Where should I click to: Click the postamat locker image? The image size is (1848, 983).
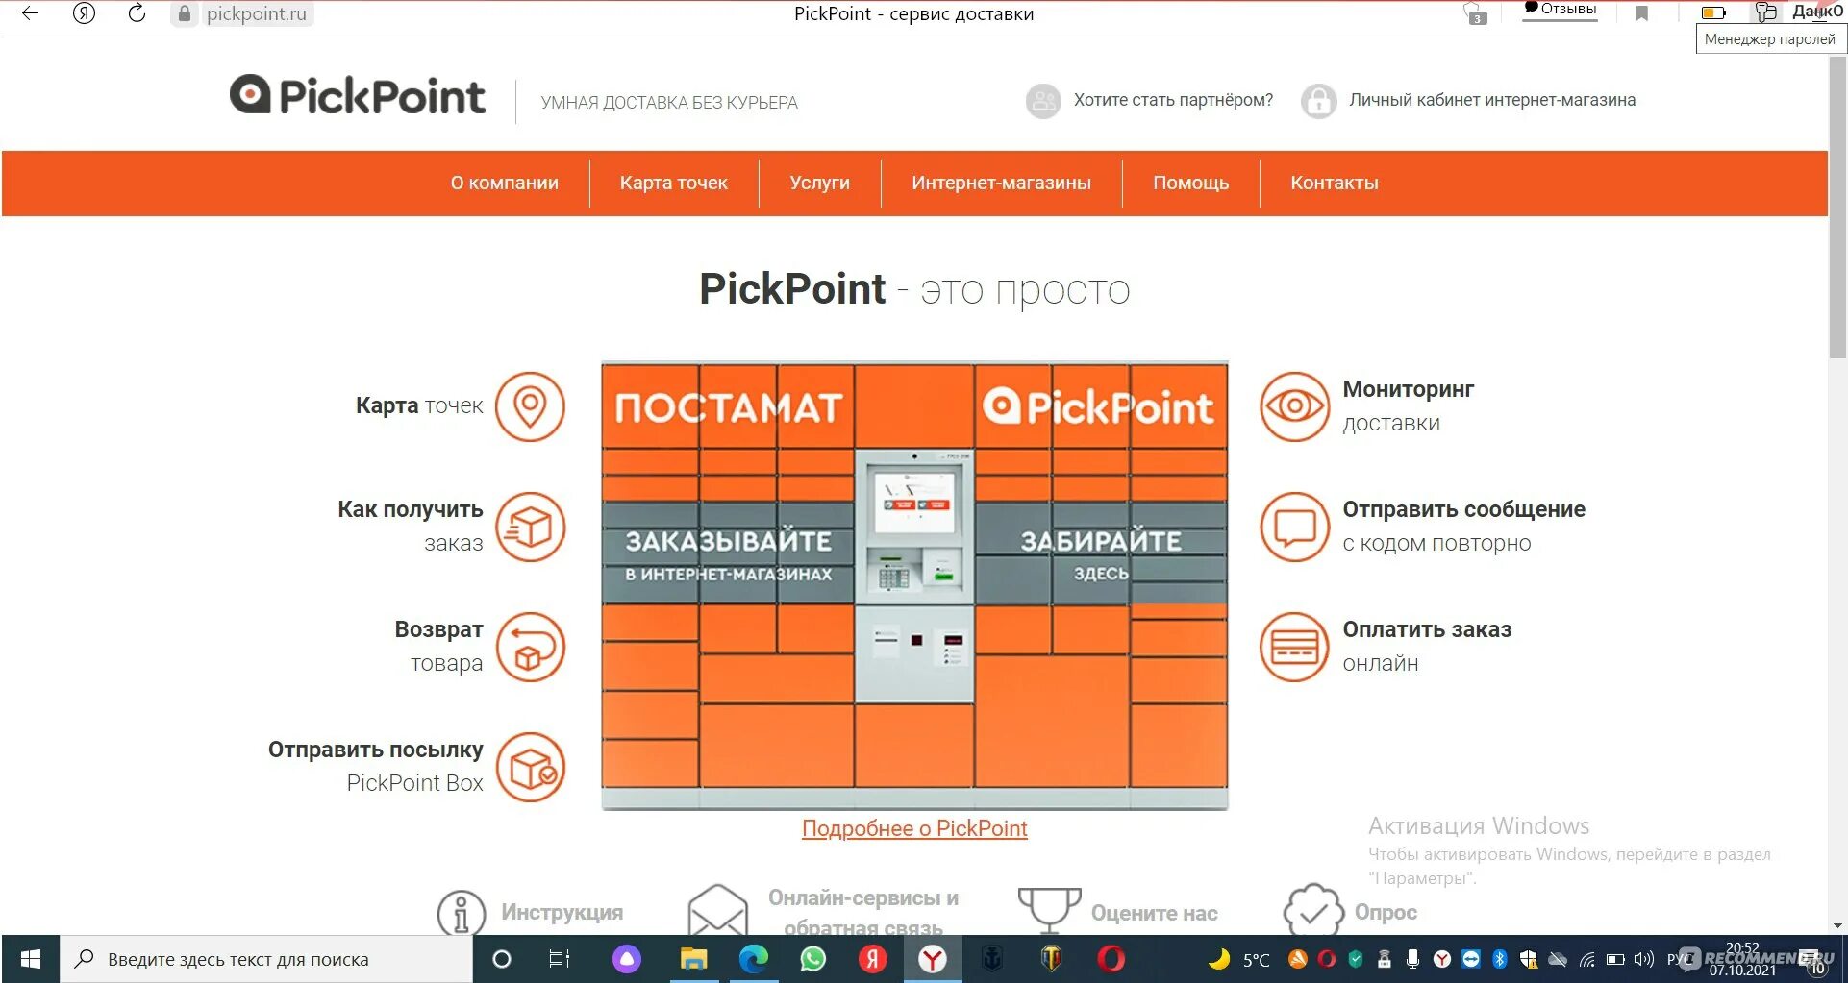914,585
